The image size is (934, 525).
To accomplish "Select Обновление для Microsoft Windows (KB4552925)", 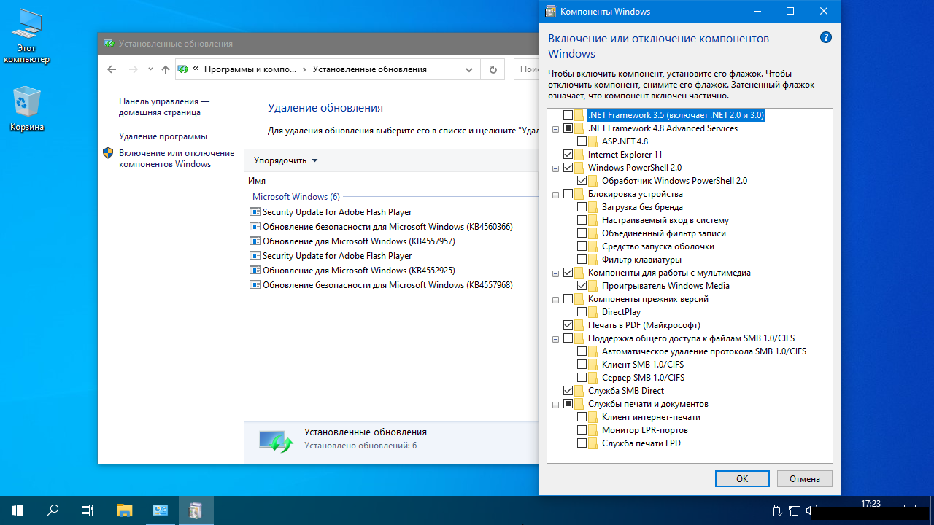I will [x=359, y=271].
